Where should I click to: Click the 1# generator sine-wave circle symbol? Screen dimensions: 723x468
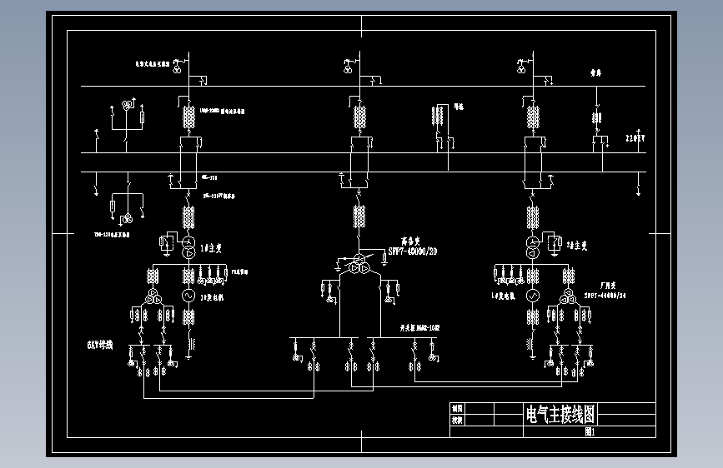coord(188,296)
